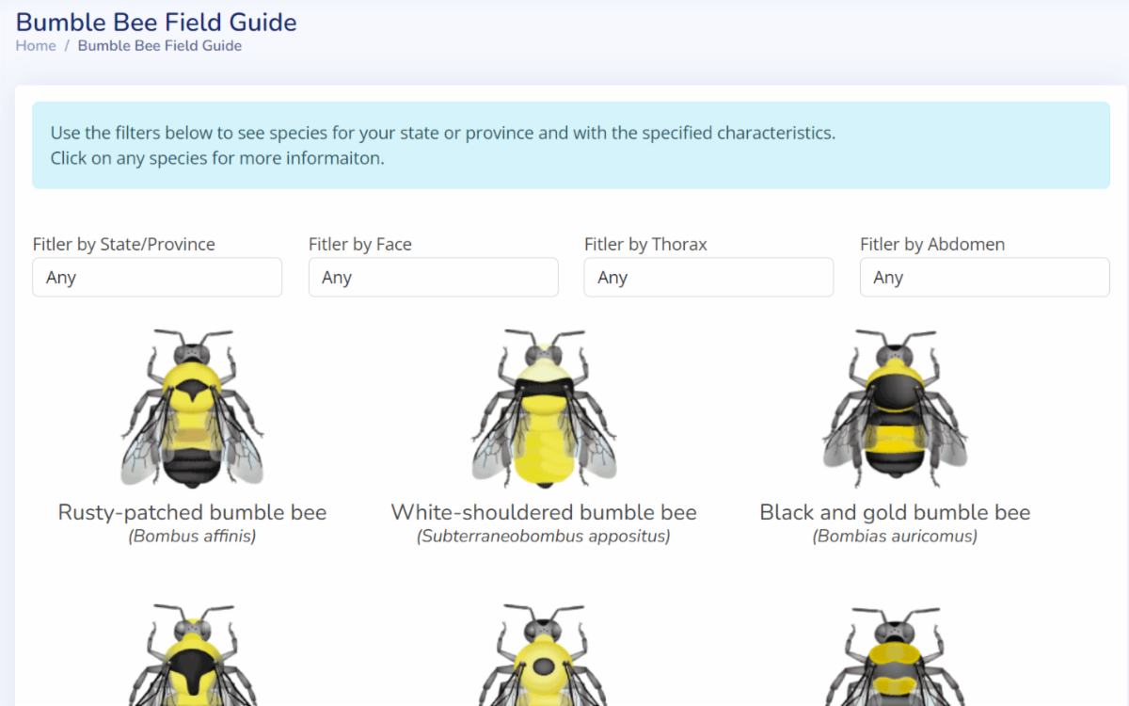Expand the Filter by Abdomen dropdown
This screenshot has width=1129, height=706.
(x=984, y=278)
